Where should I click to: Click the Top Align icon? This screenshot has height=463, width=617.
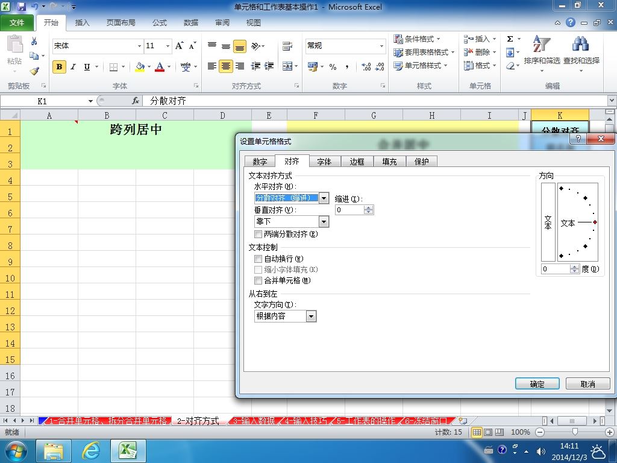click(212, 46)
